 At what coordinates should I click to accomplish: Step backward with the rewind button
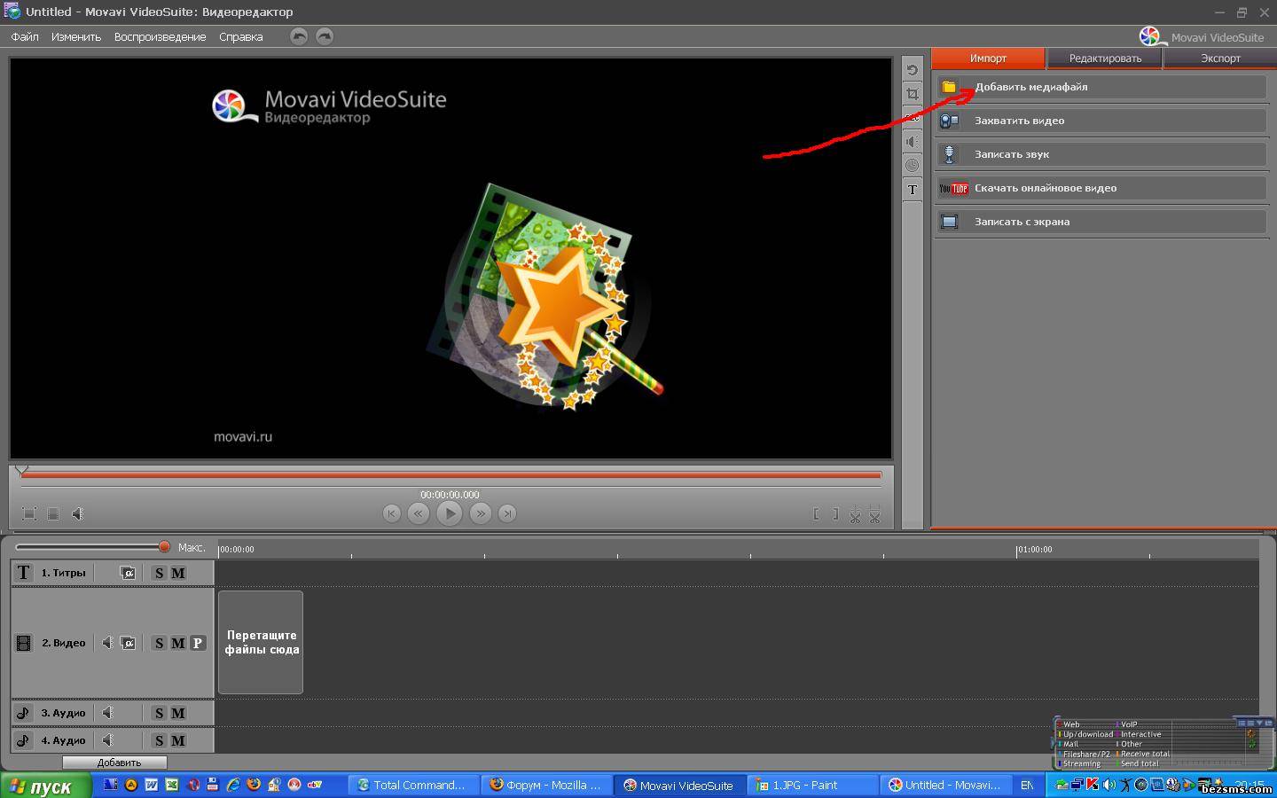pyautogui.click(x=419, y=513)
